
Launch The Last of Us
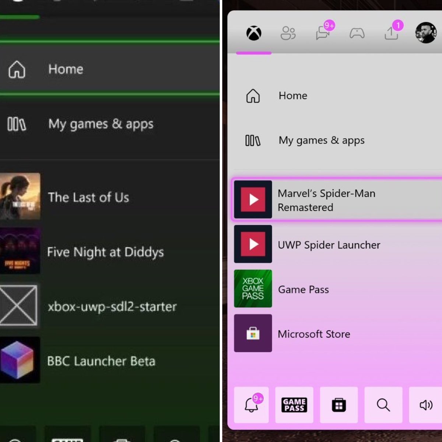(110, 197)
